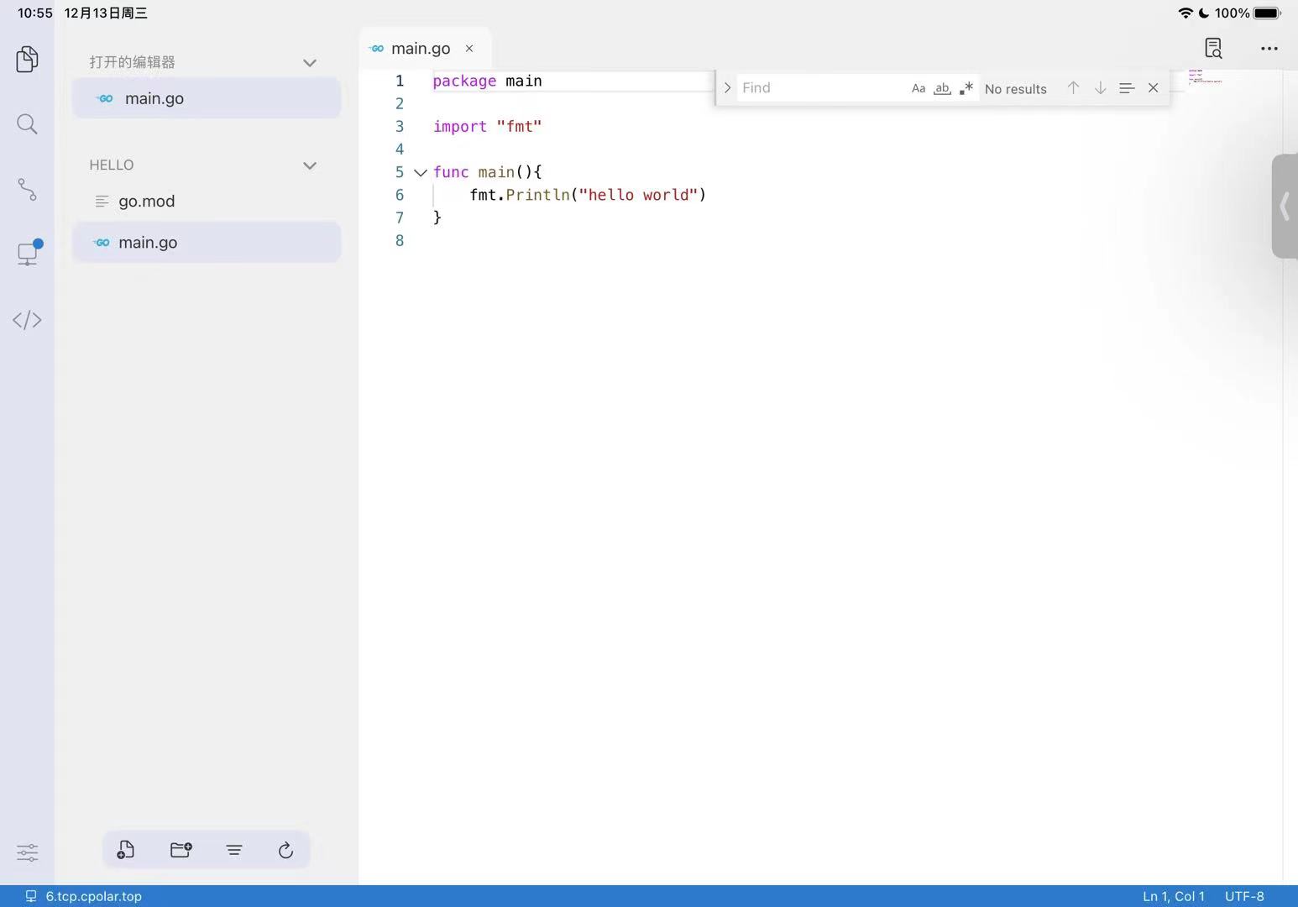Screen dimensions: 1298x907
Task: Click the Do Not Disturb moon icon
Action: [x=1204, y=13]
